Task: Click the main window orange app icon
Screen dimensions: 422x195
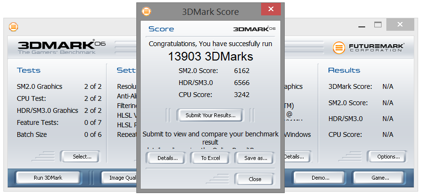Action: click(13, 27)
